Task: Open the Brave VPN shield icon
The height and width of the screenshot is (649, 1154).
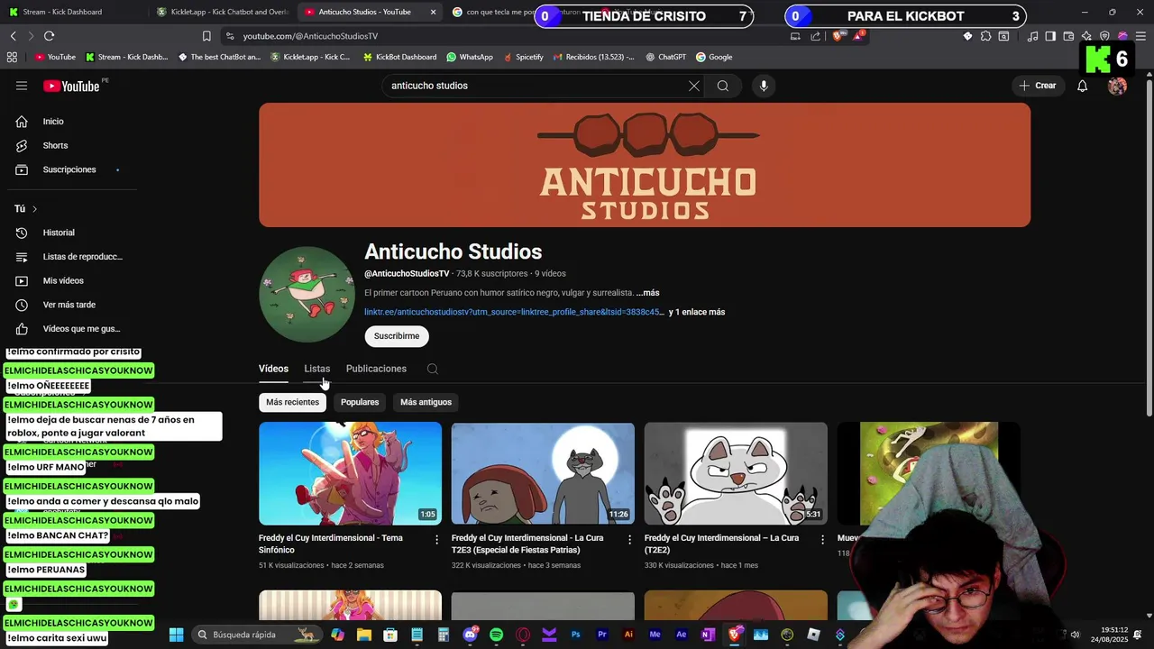Action: click(x=1104, y=36)
